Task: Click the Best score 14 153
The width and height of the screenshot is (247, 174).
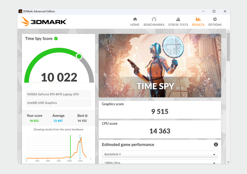Action: tap(82, 121)
